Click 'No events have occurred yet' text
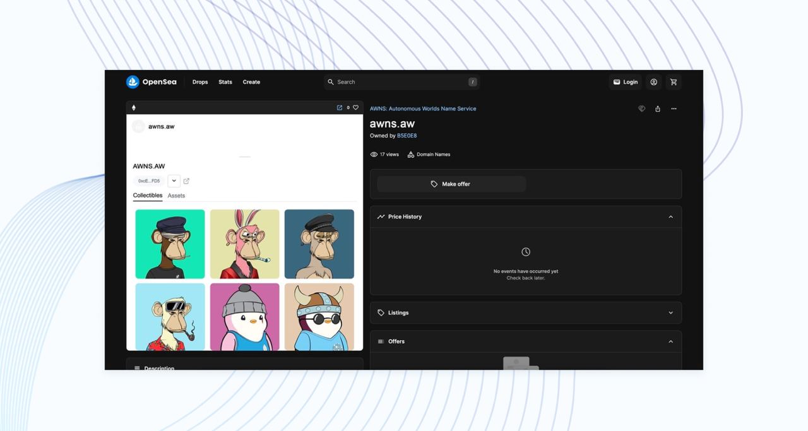The width and height of the screenshot is (808, 431). pos(526,271)
